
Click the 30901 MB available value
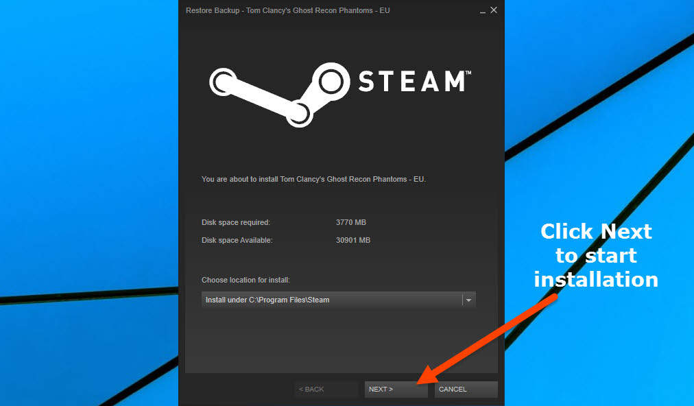tap(353, 240)
